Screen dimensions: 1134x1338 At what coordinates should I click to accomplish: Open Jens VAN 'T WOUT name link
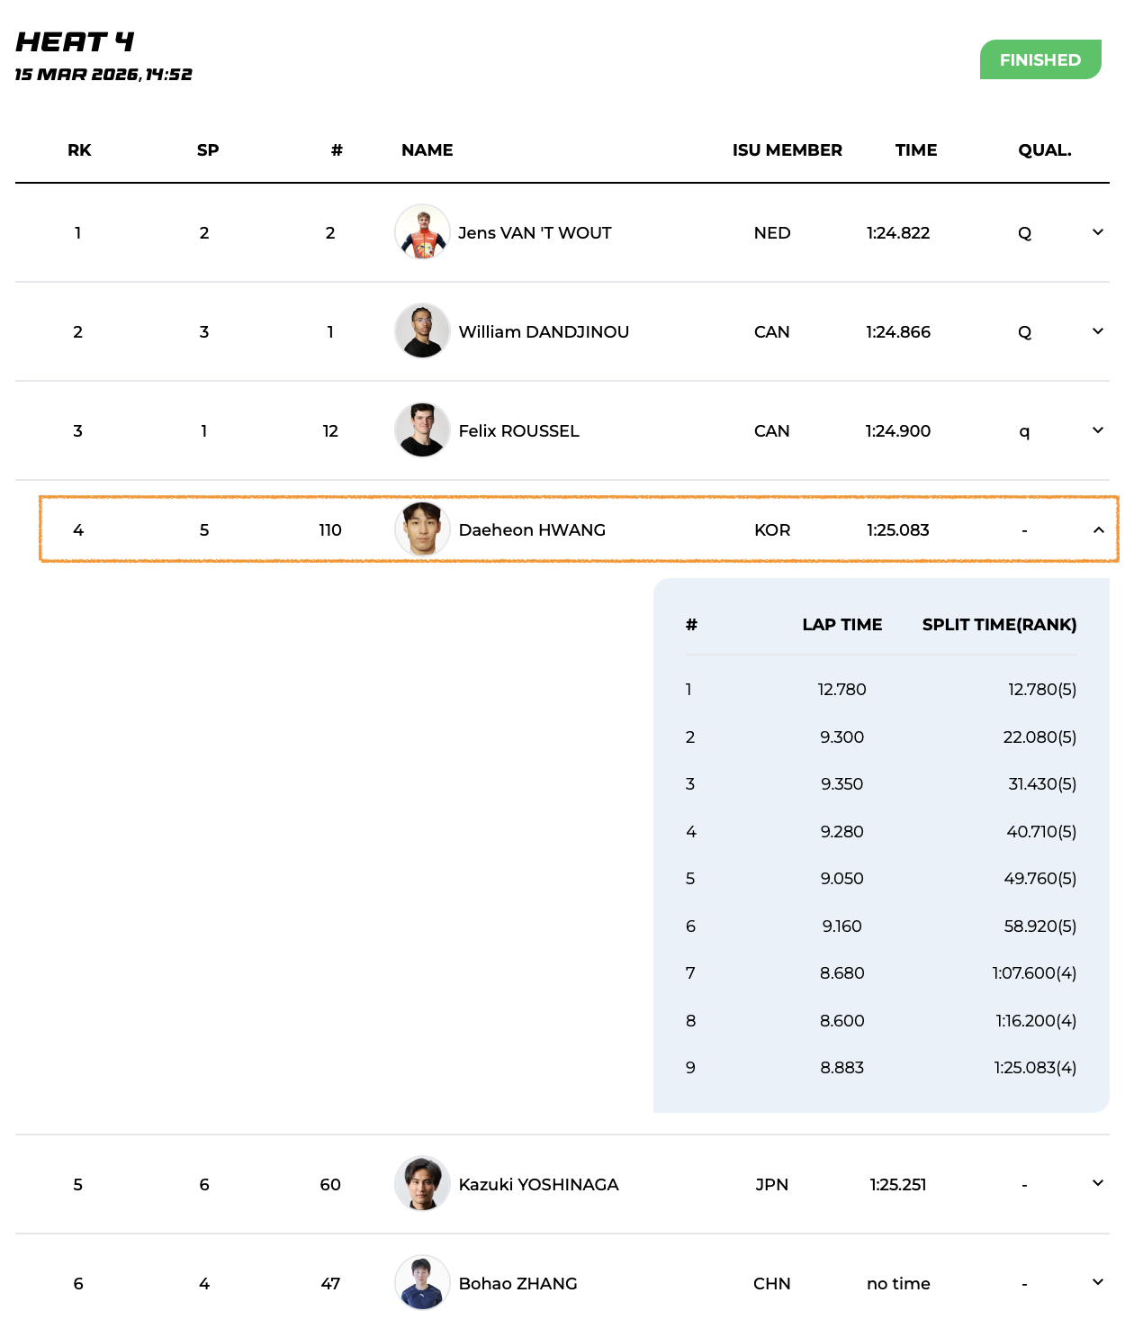coord(535,233)
